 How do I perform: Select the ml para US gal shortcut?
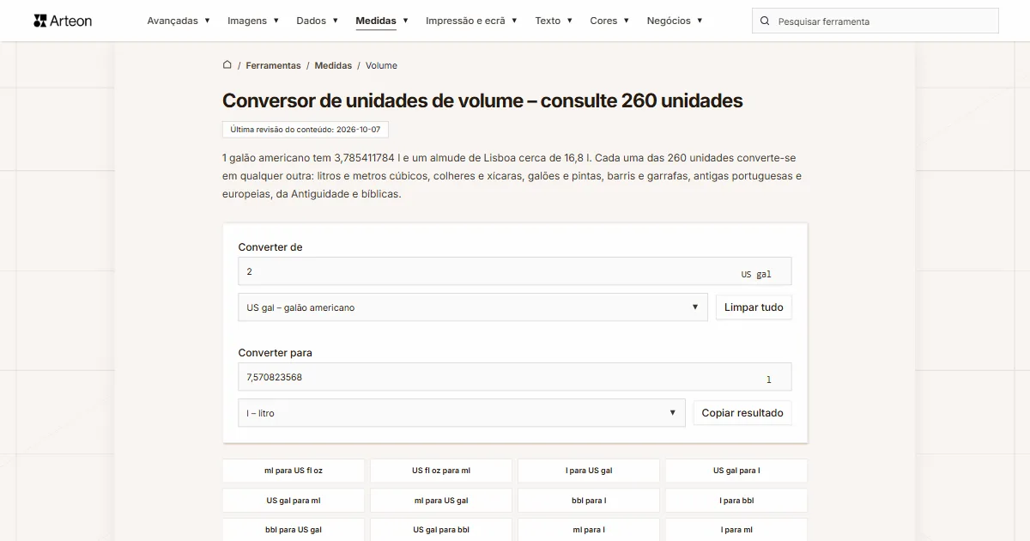[441, 501]
